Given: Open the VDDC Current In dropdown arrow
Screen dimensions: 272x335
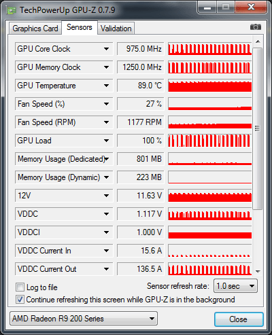Looking at the screenshot, I should tap(106, 251).
